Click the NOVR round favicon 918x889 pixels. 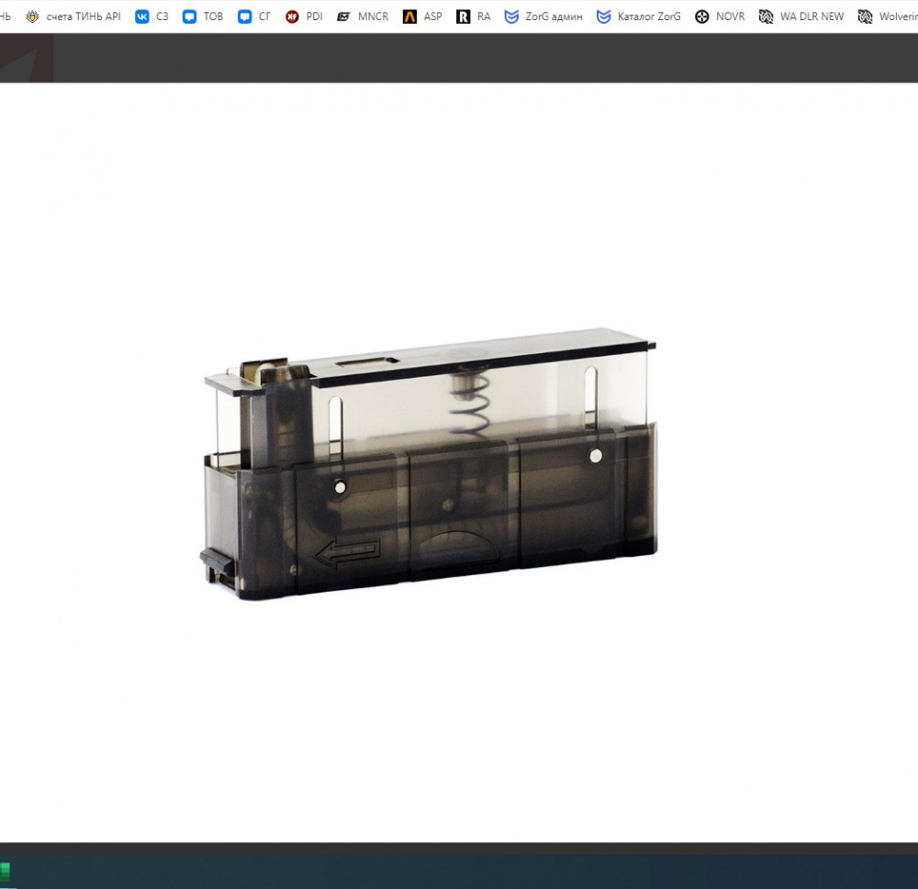pos(702,17)
